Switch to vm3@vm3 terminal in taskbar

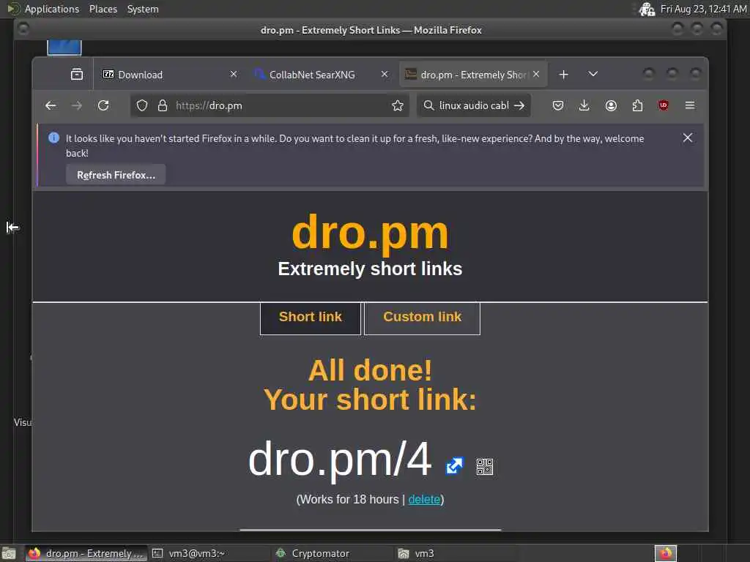pos(209,553)
